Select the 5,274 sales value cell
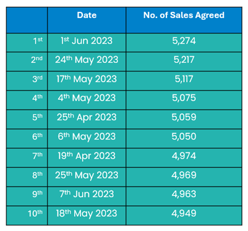Image resolution: width=248 pixels, height=231 pixels. pos(184,43)
